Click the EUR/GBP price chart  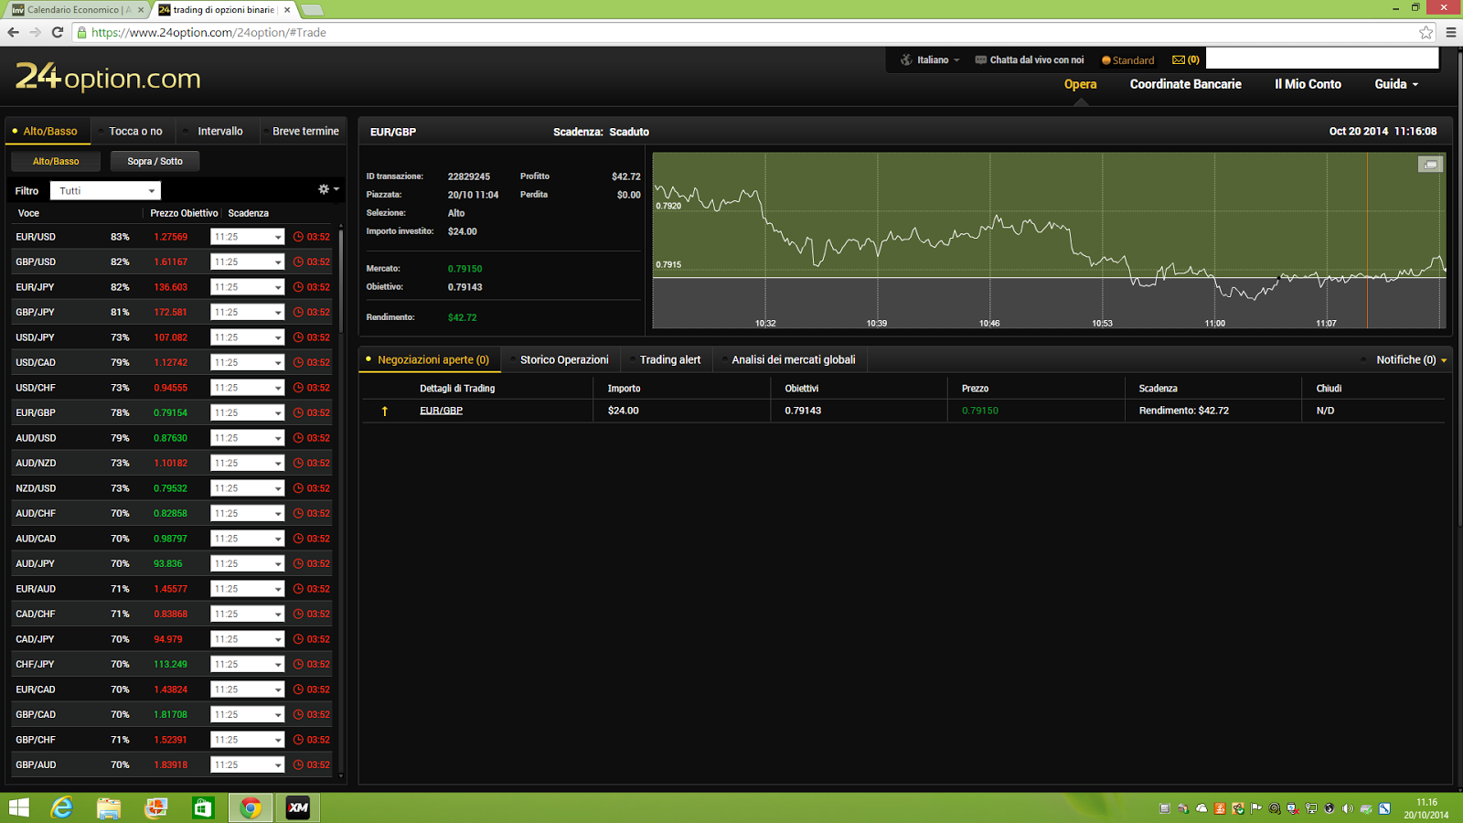[1049, 240]
